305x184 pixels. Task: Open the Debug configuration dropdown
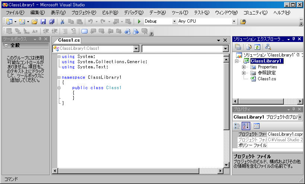click(174, 22)
